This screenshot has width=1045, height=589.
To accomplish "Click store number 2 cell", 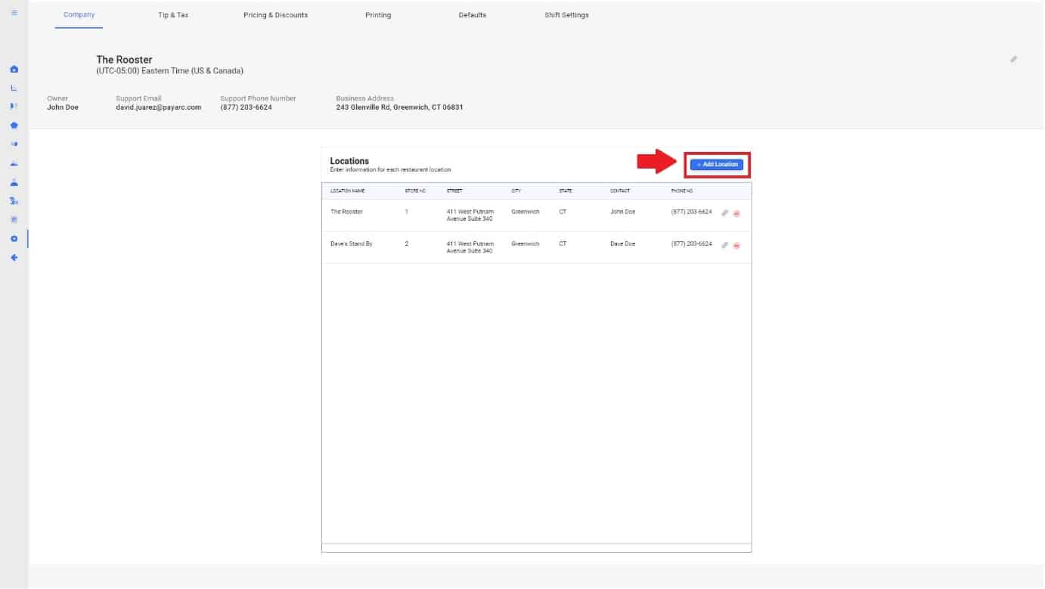I will point(407,244).
